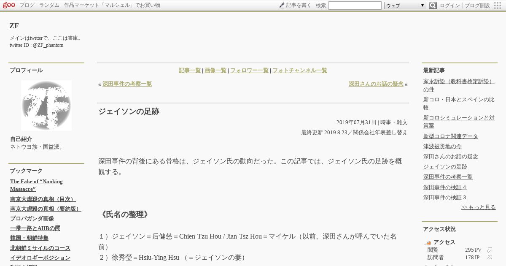Open recent post 家永訴訟（教科書検定訴訟）の件
The height and width of the screenshot is (266, 506).
point(459,85)
